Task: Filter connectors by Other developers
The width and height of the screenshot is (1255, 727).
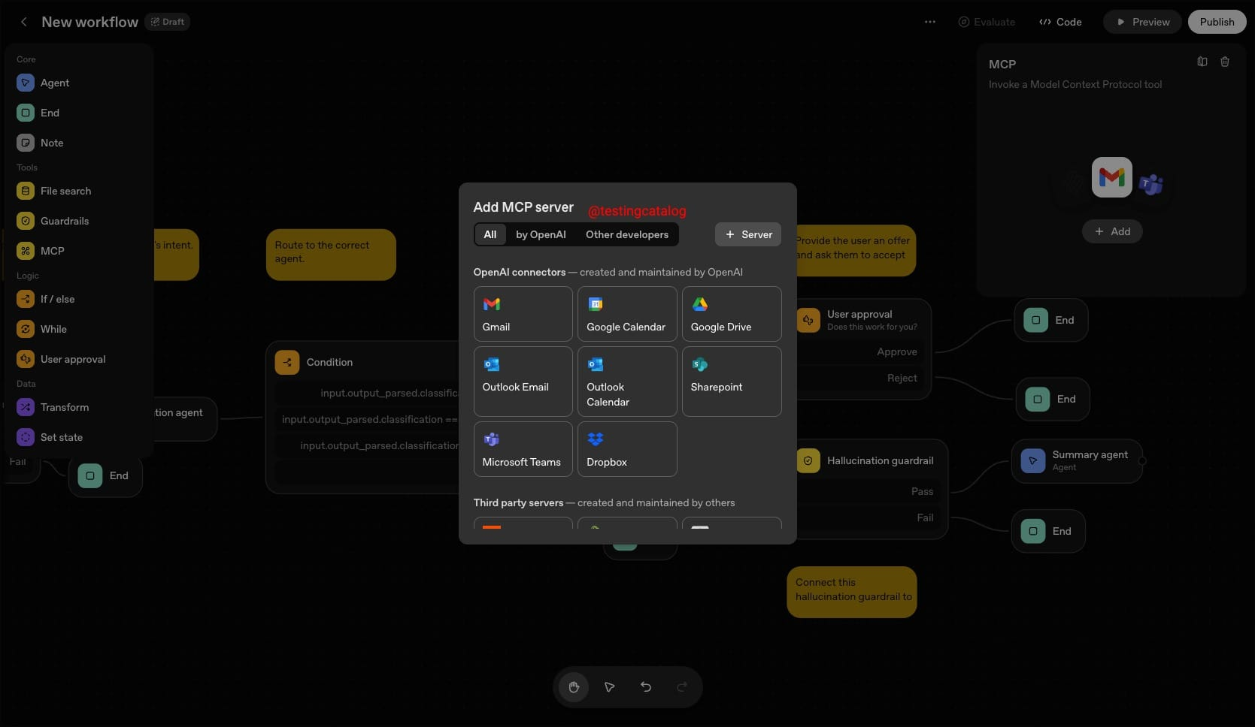Action: pos(627,234)
